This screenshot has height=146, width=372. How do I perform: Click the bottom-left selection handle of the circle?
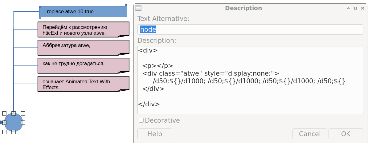(x=4, y=132)
